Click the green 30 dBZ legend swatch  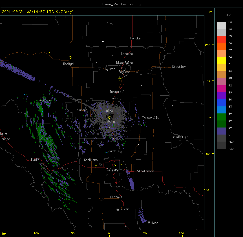[222, 117]
